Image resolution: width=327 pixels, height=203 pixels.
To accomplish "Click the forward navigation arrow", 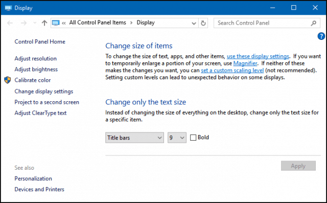I will pyautogui.click(x=24, y=23).
